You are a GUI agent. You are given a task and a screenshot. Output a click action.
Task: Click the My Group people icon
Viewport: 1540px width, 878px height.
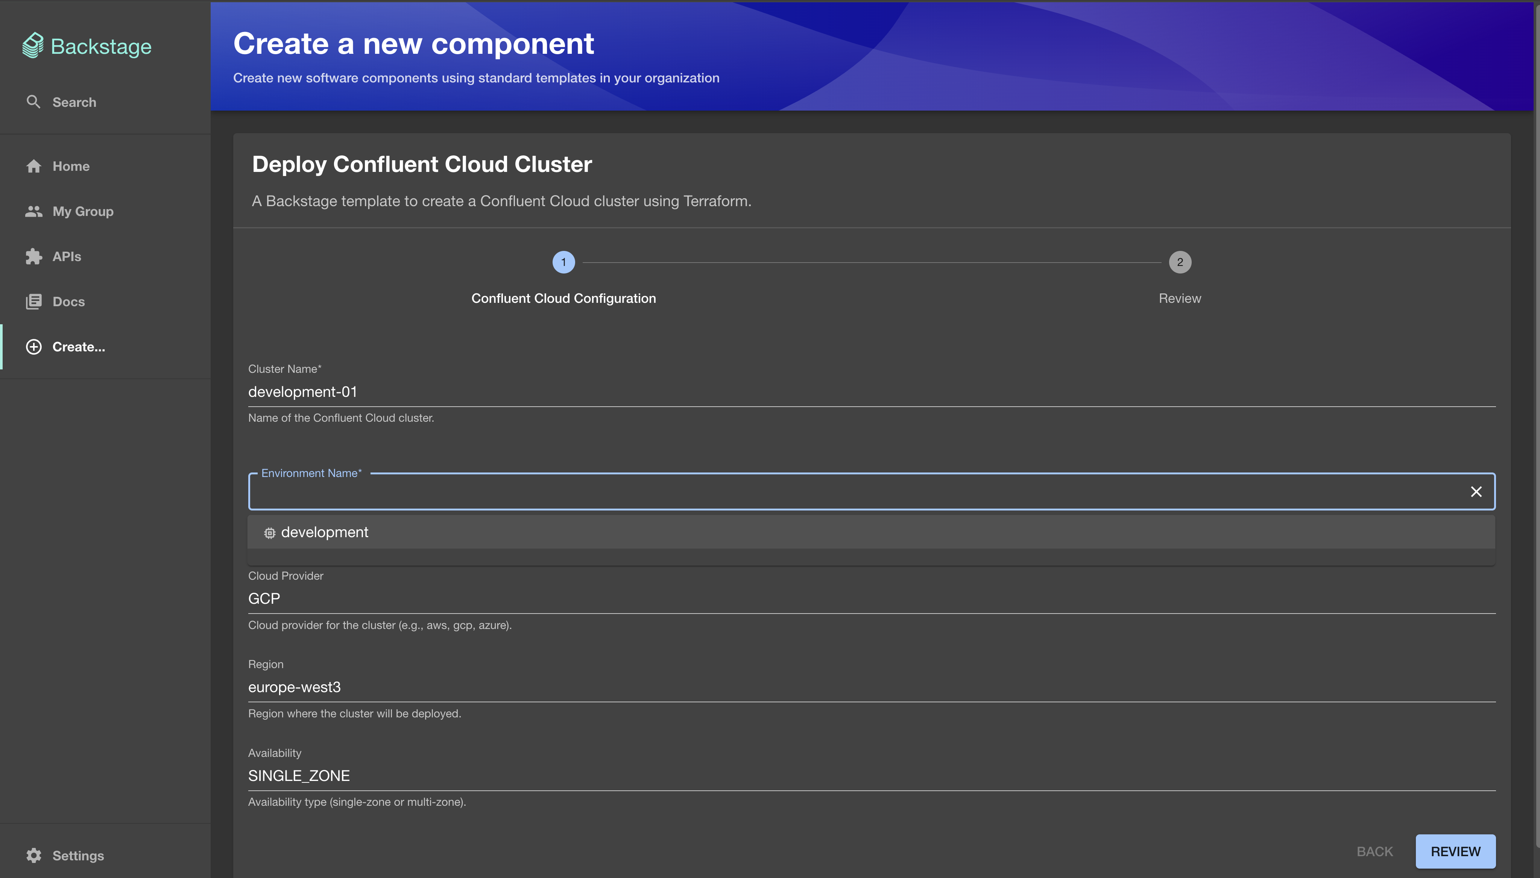34,211
